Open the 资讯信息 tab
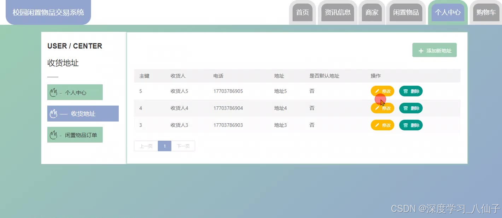 pyautogui.click(x=337, y=12)
